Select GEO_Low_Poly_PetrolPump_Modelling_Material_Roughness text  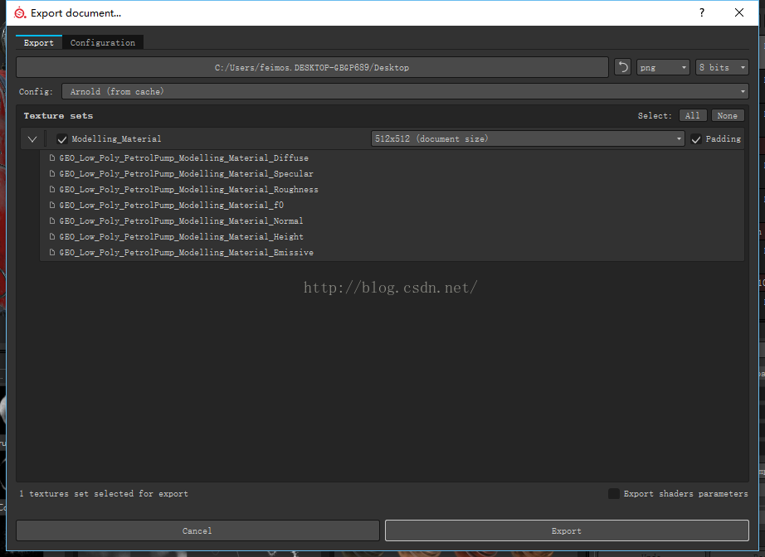[x=189, y=190]
